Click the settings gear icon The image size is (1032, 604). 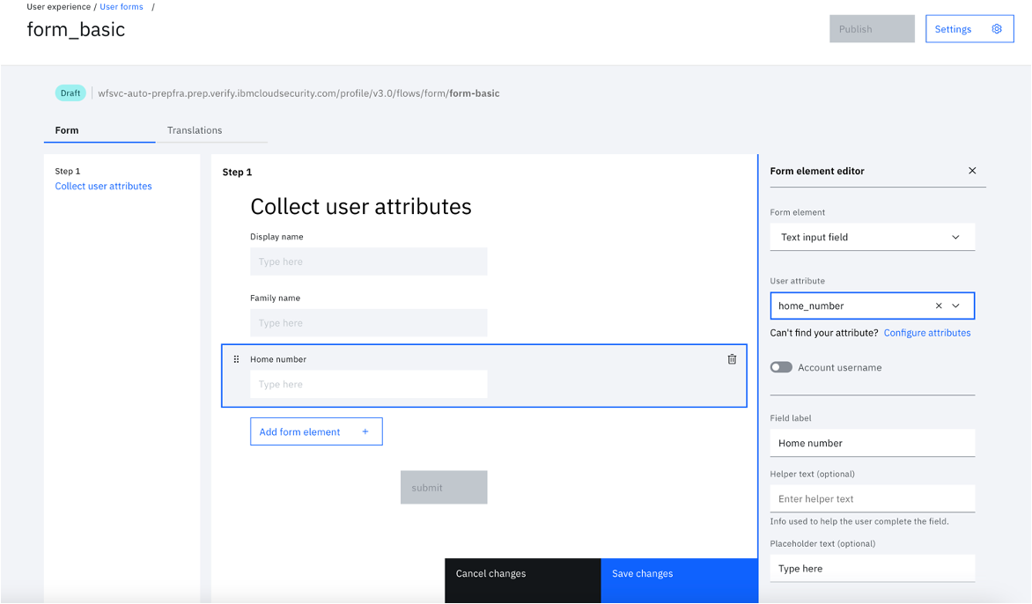coord(997,29)
